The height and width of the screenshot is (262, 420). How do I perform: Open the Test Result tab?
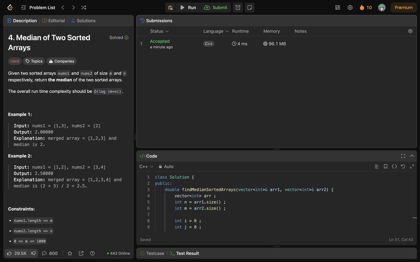pos(184,253)
